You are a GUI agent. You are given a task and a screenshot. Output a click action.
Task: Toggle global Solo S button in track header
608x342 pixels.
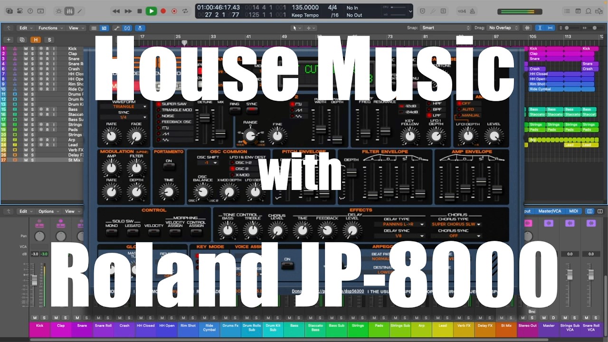(49, 40)
